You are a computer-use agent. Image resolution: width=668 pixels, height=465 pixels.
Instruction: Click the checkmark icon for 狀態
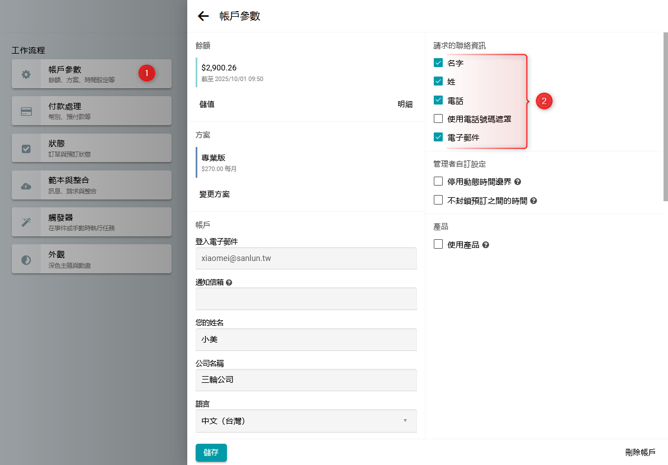click(x=26, y=149)
